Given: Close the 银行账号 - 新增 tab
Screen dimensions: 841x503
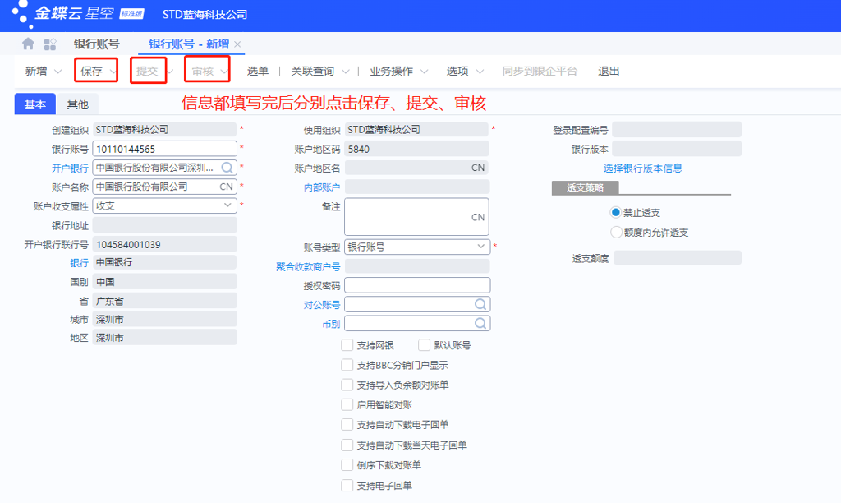Looking at the screenshot, I should (x=237, y=44).
